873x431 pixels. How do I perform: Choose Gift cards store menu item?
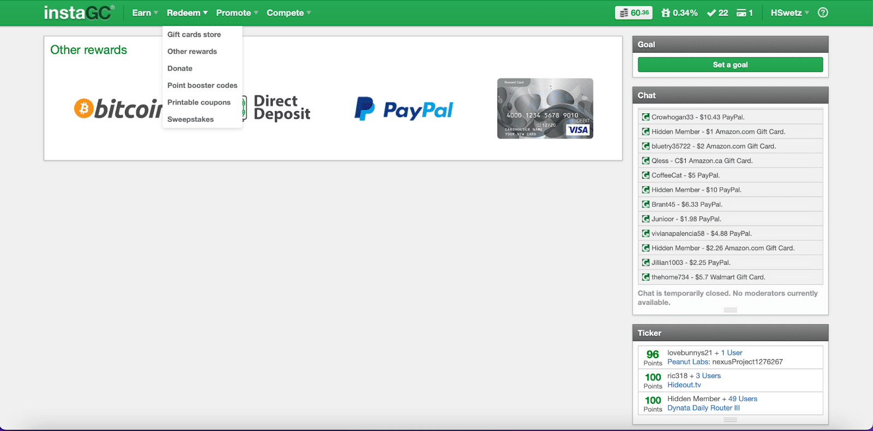(194, 34)
